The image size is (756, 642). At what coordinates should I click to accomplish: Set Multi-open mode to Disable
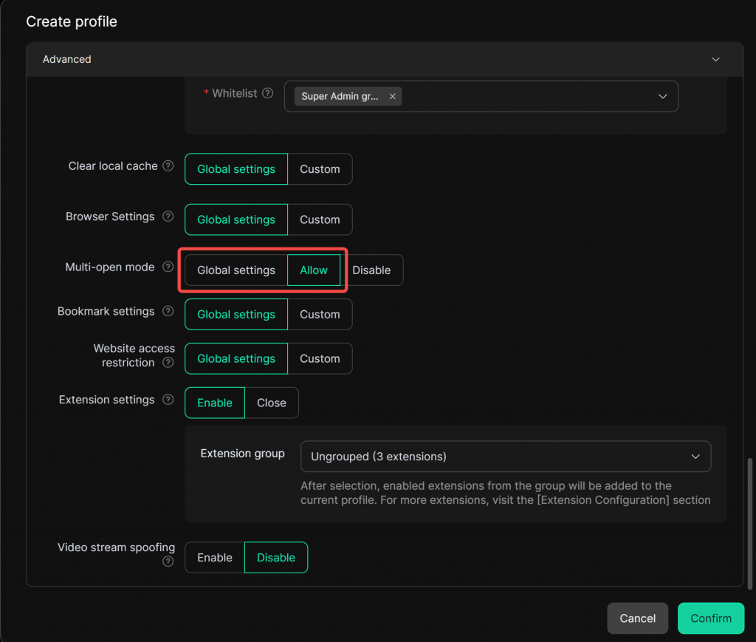coord(371,270)
